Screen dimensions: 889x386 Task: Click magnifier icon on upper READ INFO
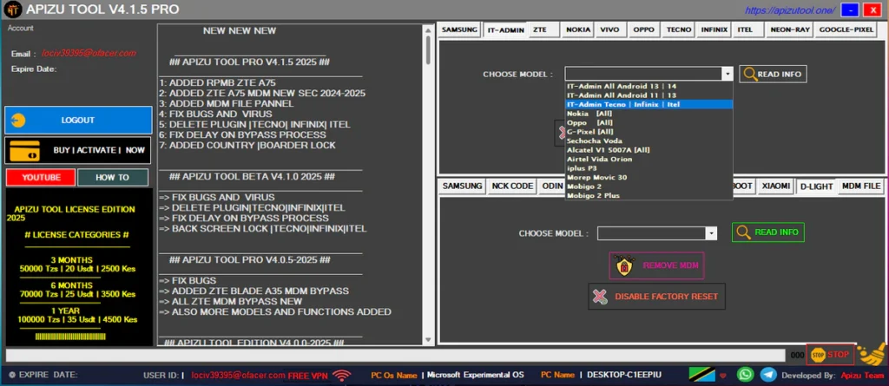749,75
